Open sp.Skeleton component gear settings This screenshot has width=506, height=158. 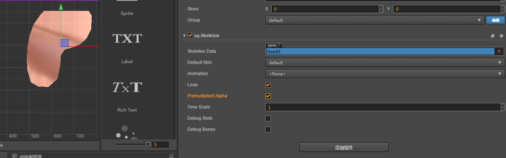pyautogui.click(x=501, y=36)
